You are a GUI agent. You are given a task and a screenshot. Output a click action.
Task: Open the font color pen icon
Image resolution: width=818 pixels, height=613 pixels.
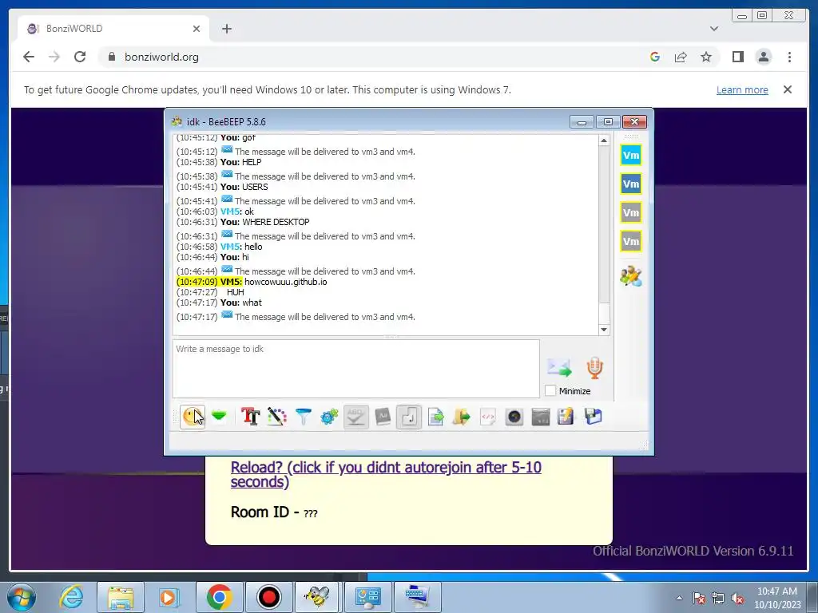click(277, 417)
